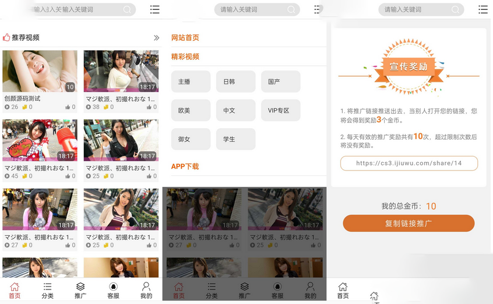This screenshot has width=493, height=304.
Task: Open the APP下载 menu link
Action: 185,167
